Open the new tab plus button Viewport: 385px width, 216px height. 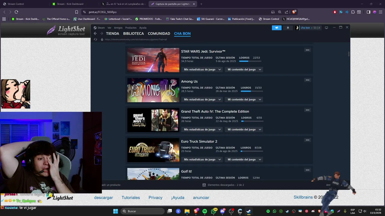pyautogui.click(x=201, y=4)
